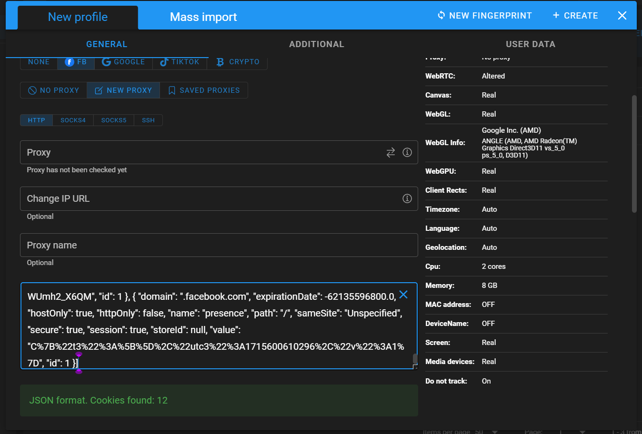Click the info icon in Change IP URL field

[x=407, y=198]
